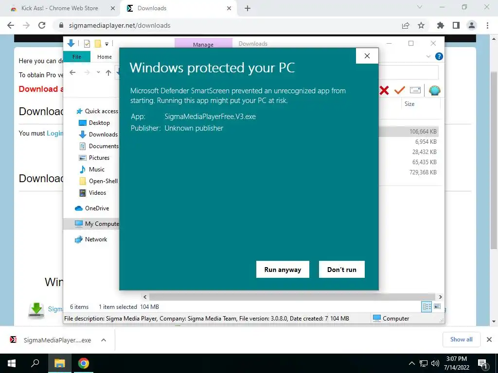This screenshot has width=498, height=373.
Task: Click Explorer horizontal scrollbar track
Action: pyautogui.click(x=292, y=297)
